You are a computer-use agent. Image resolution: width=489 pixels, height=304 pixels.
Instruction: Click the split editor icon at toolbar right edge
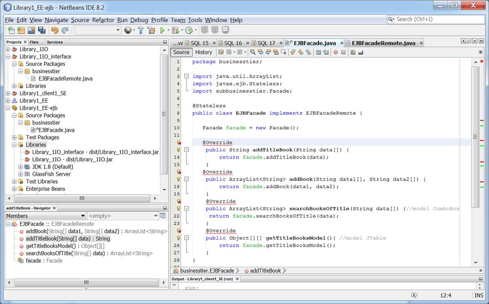tap(480, 52)
